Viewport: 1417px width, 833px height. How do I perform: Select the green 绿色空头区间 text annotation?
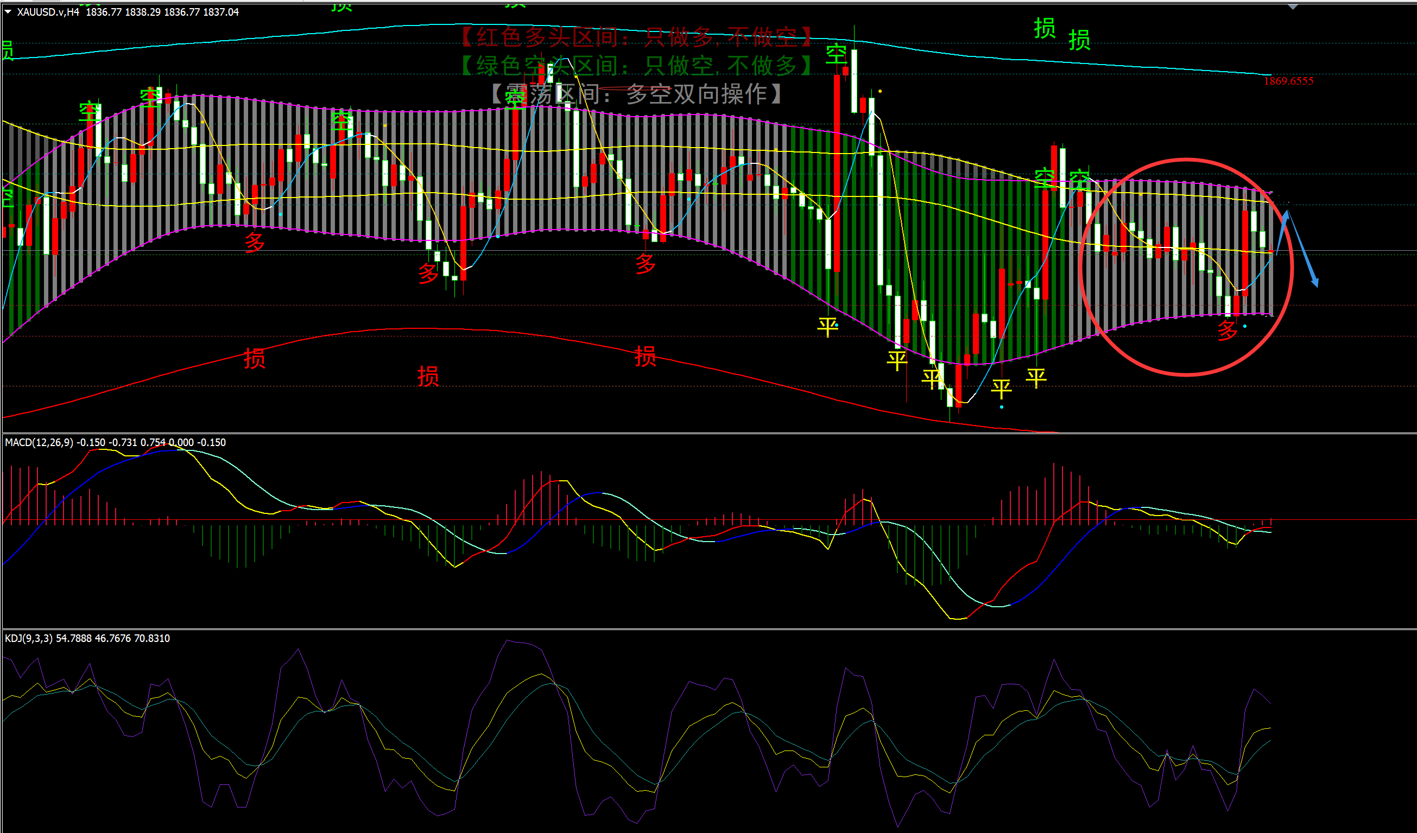[x=635, y=66]
